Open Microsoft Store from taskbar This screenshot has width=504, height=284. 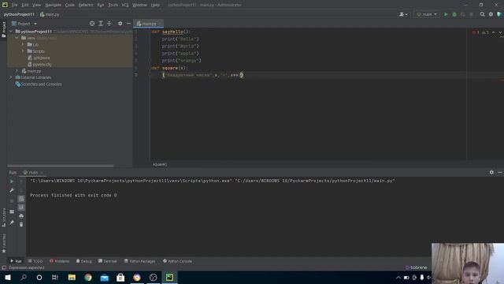coord(120,277)
